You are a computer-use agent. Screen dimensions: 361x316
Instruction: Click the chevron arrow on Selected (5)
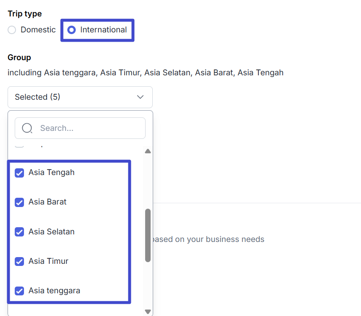tap(141, 97)
